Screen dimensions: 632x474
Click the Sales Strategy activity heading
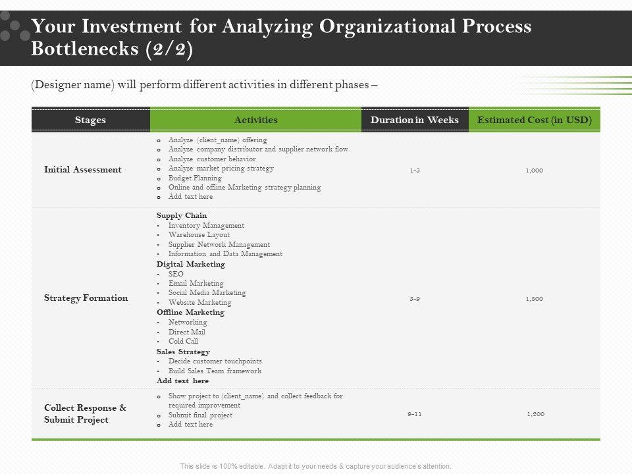183,352
